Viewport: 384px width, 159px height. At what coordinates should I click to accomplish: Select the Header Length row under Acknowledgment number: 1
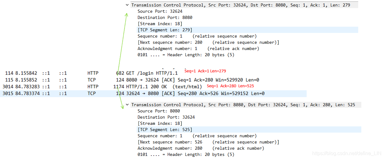point(186,55)
